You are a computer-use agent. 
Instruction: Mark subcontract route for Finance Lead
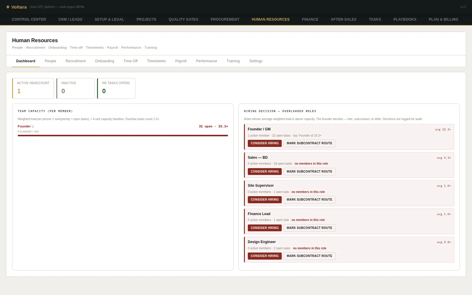pos(309,228)
